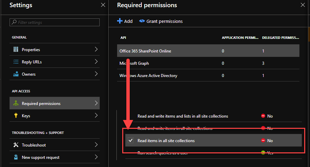310x167 pixels.
Task: Click the Required permissions tree icon
Action: (x=16, y=104)
